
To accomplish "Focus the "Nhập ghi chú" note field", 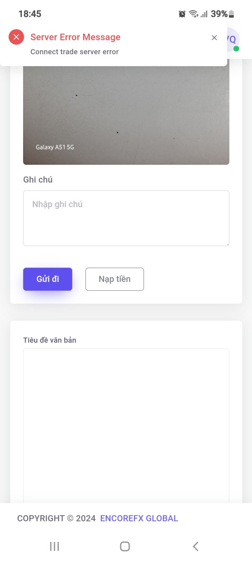I will [x=126, y=218].
